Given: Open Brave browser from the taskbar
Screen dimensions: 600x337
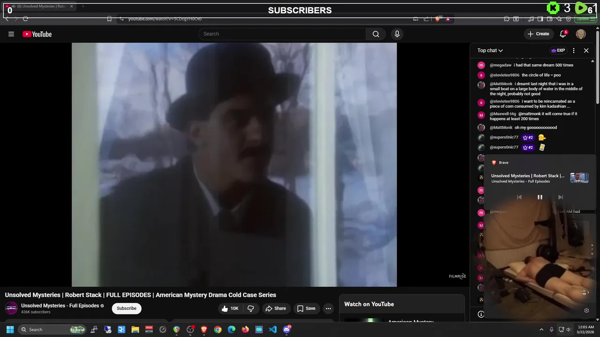Looking at the screenshot, I should click(204, 330).
